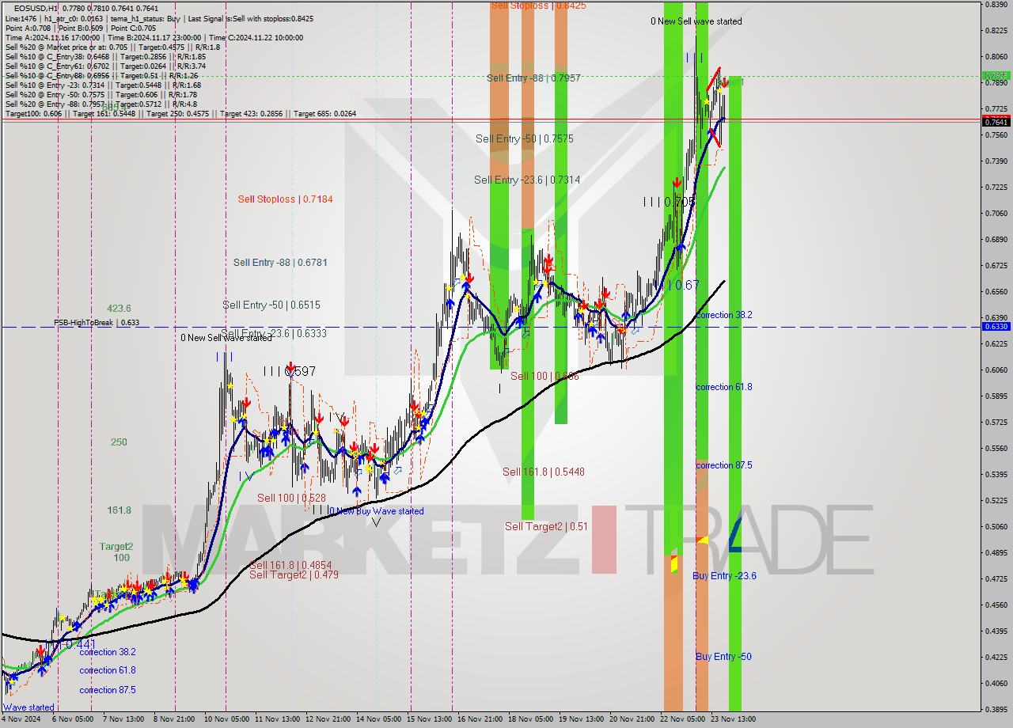The width and height of the screenshot is (1013, 728).
Task: Click the green 'Target2' label
Action: pyautogui.click(x=116, y=546)
